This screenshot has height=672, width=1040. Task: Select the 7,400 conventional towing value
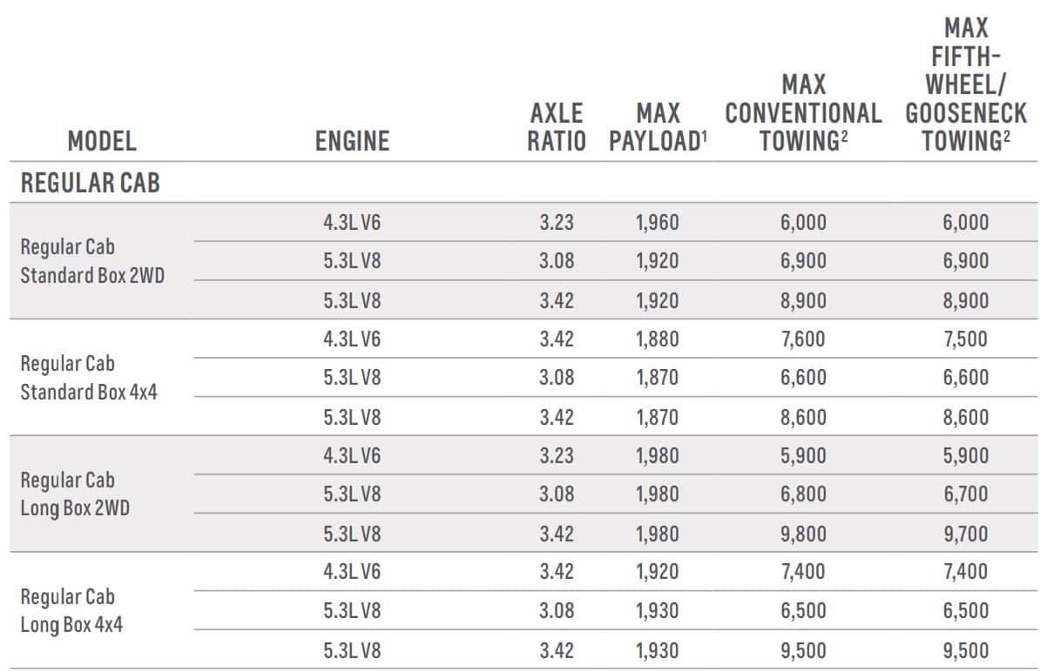coord(803,571)
